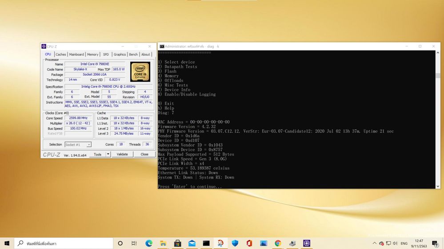The height and width of the screenshot is (249, 444).
Task: Click the red-badged tray status icon
Action: coord(381,243)
